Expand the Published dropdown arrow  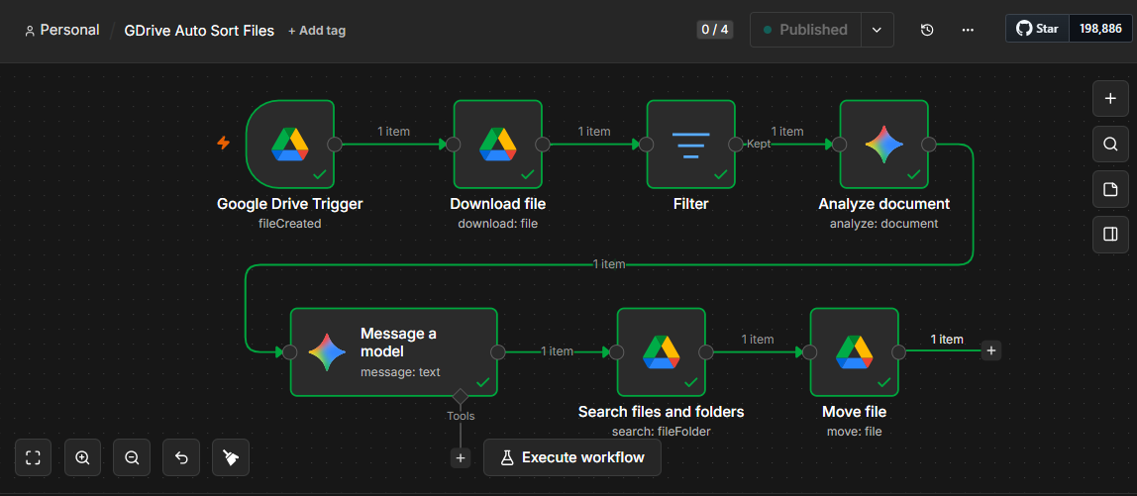tap(877, 30)
